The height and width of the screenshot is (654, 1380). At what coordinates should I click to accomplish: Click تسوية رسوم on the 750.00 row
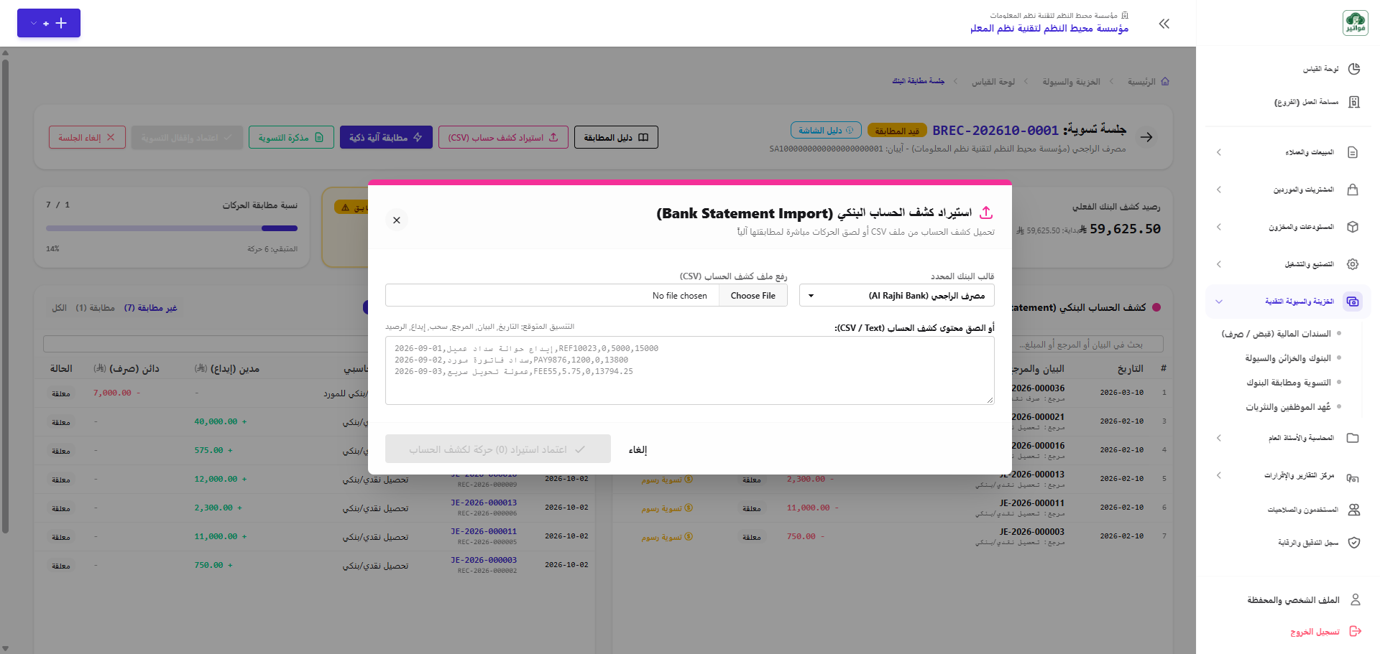(x=667, y=536)
